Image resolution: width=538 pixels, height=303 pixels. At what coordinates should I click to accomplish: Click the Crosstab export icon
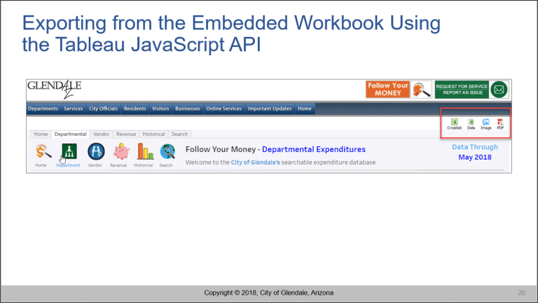coord(454,123)
